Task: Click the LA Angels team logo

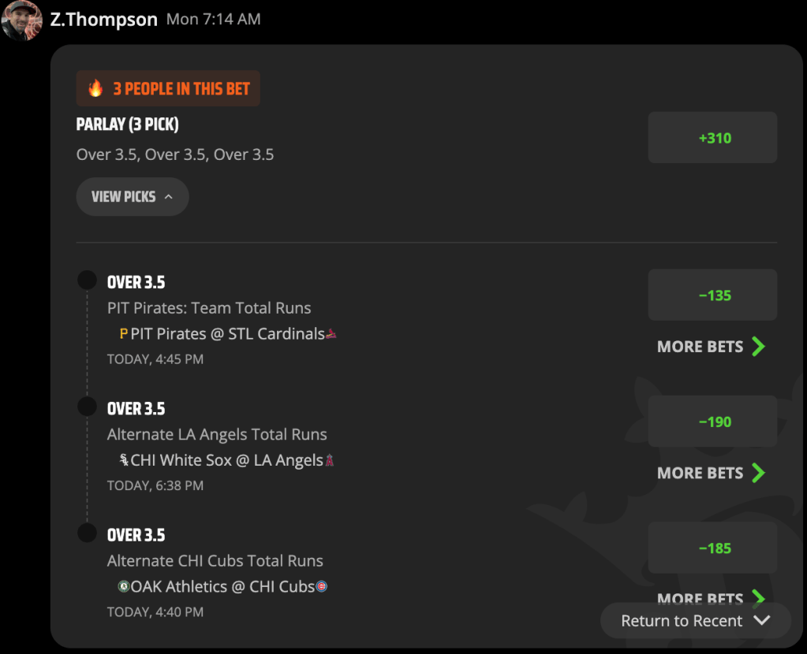Action: 330,460
